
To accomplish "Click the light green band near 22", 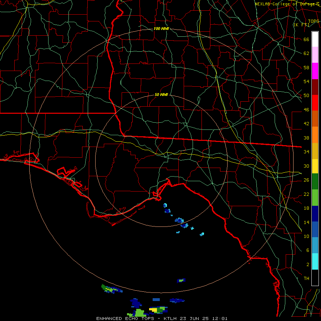I will [315, 198].
